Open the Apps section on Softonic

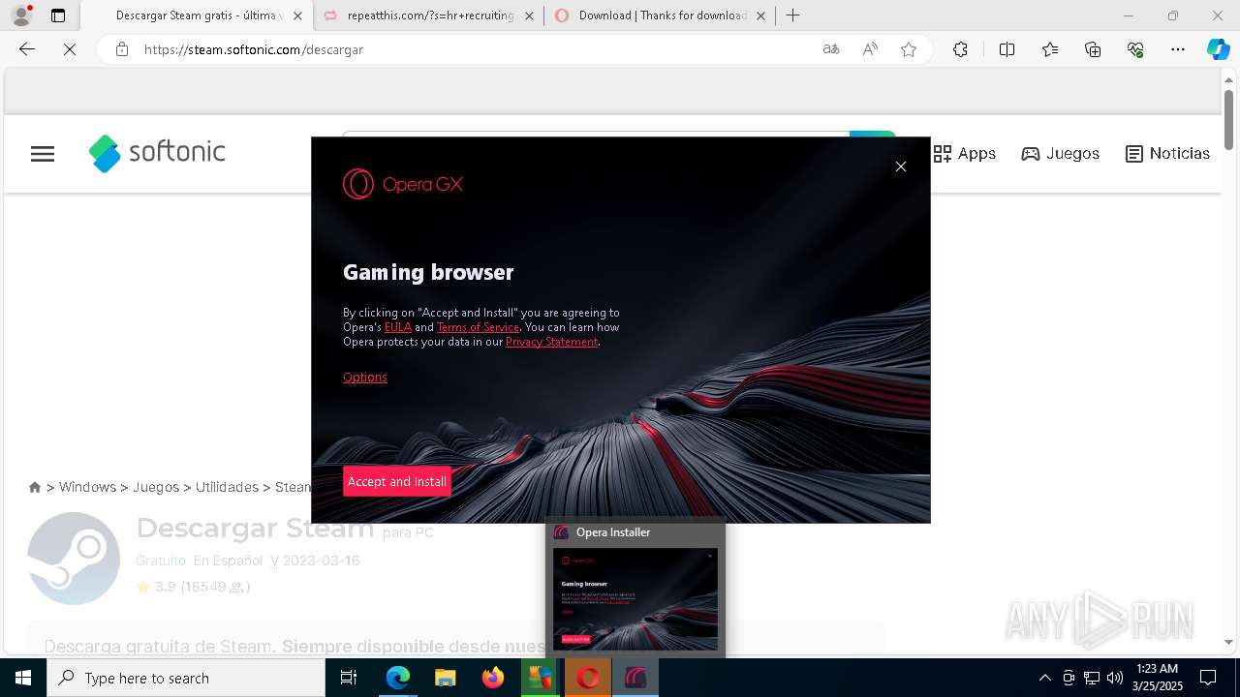coord(965,154)
